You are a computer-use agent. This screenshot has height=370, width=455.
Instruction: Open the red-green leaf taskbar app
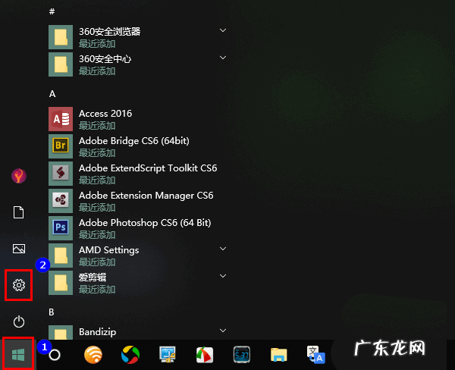[205, 355]
